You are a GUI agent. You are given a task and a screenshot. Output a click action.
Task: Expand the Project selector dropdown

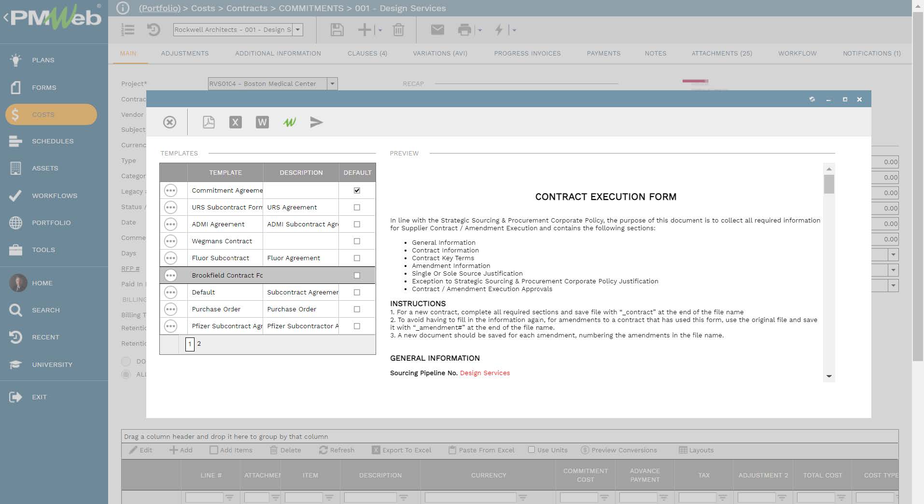pyautogui.click(x=332, y=84)
